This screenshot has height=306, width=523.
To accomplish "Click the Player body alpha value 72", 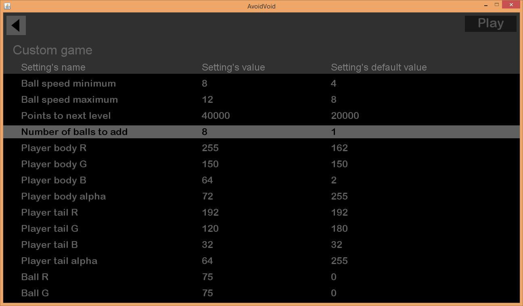I will 207,196.
